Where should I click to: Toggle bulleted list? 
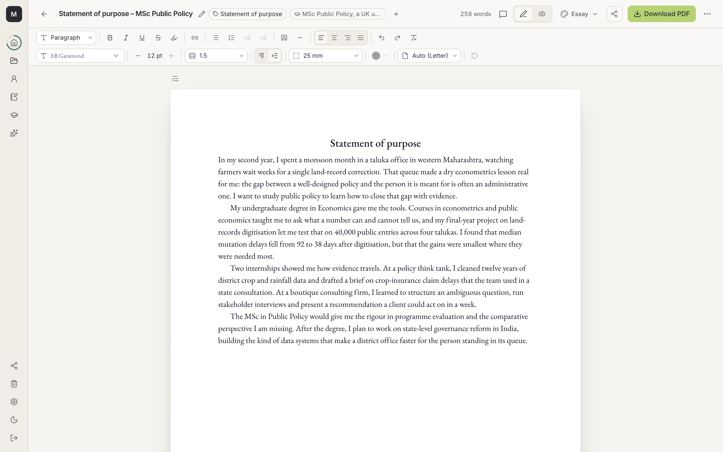(x=215, y=38)
